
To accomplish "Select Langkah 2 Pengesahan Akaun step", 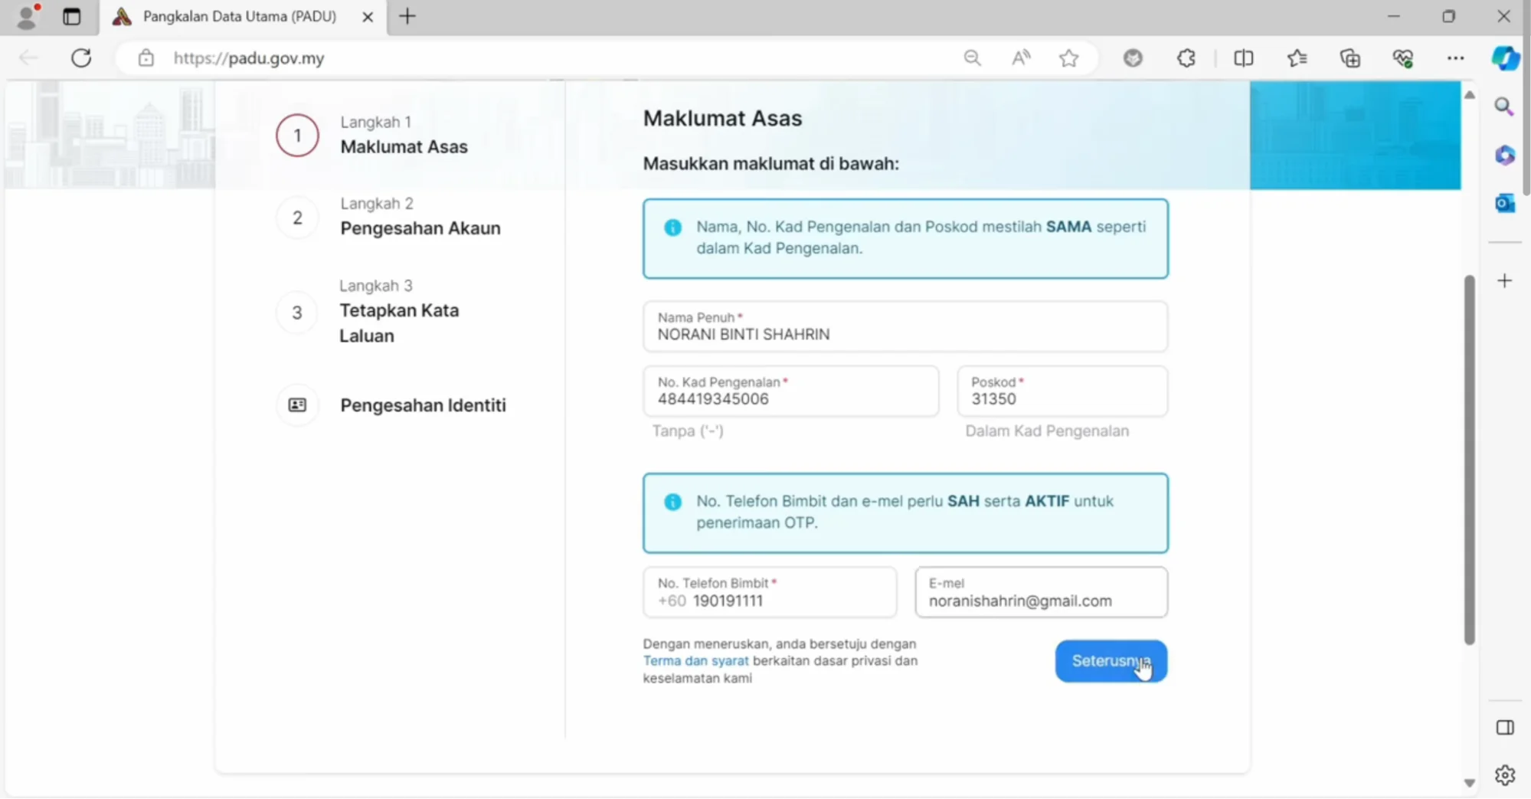I will point(389,218).
